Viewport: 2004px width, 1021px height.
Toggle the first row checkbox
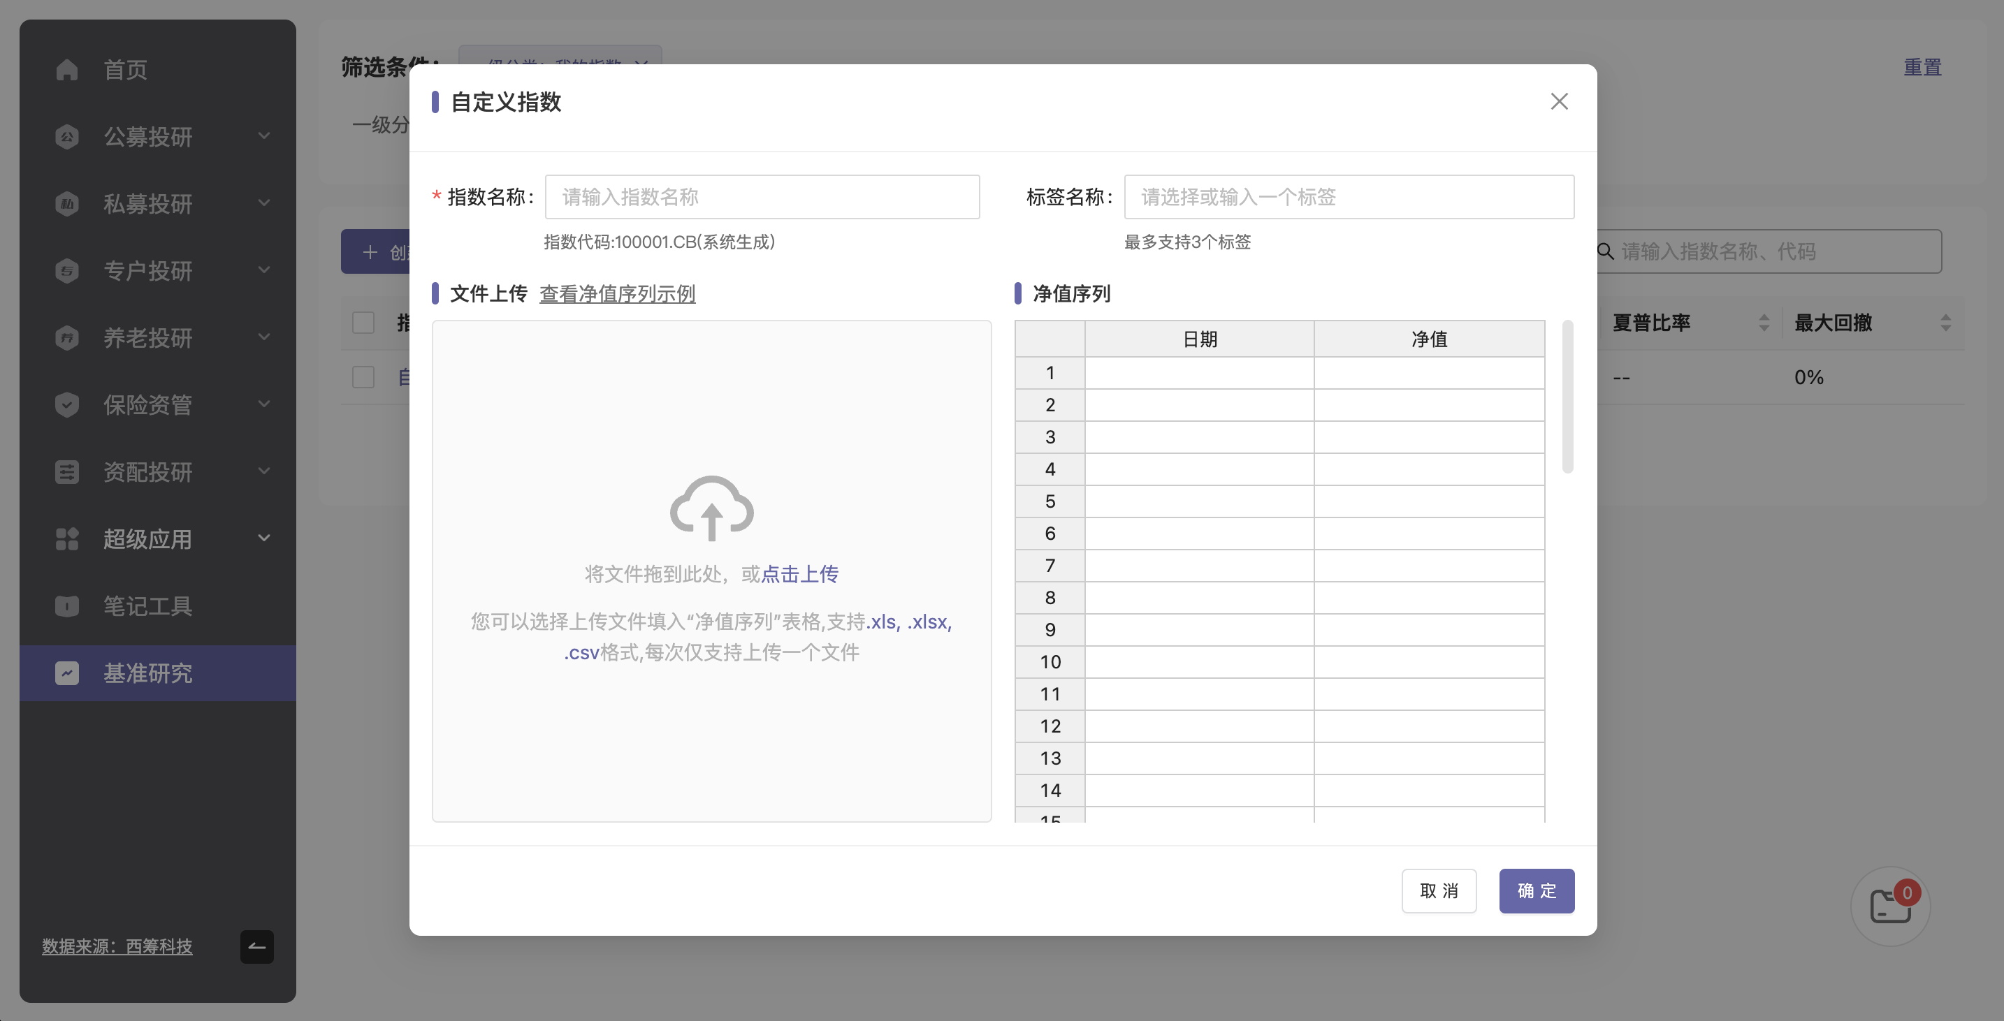(x=363, y=377)
